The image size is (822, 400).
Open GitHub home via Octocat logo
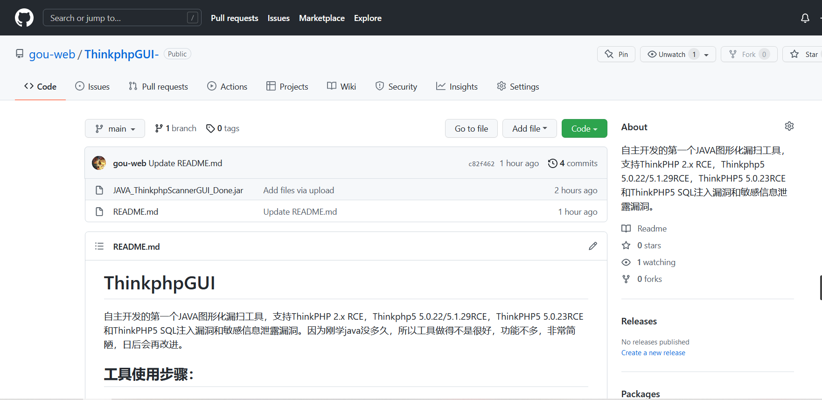(x=24, y=18)
